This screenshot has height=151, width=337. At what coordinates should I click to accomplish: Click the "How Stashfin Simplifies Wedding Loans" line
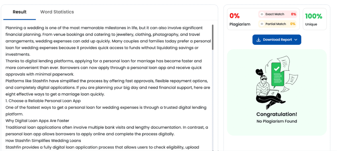pyautogui.click(x=43, y=141)
